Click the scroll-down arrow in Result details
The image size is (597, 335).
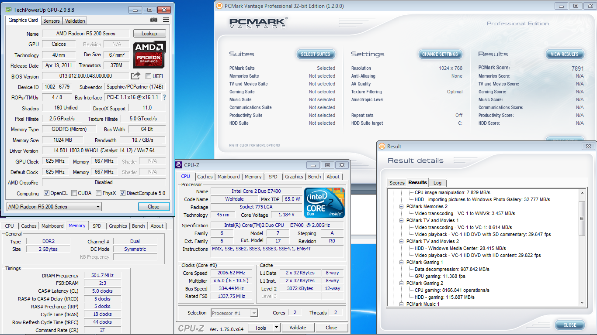point(582,302)
